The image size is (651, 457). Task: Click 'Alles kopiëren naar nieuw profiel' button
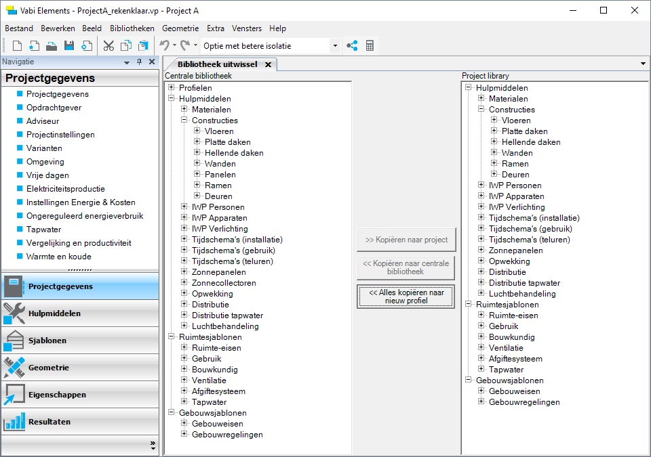pyautogui.click(x=406, y=297)
